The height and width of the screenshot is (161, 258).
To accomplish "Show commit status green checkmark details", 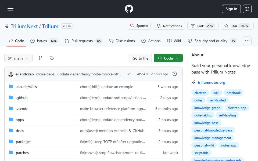I will [x=129, y=74].
